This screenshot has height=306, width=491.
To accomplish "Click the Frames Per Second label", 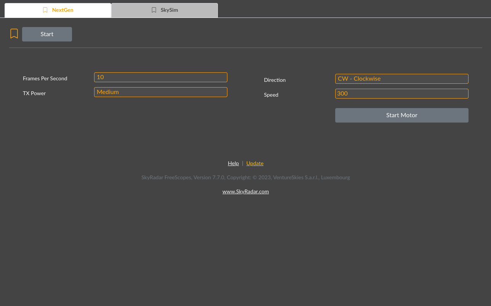I will click(45, 78).
